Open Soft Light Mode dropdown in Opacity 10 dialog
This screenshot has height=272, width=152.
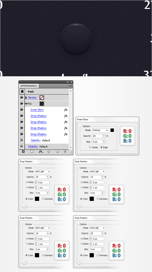coord(43,228)
